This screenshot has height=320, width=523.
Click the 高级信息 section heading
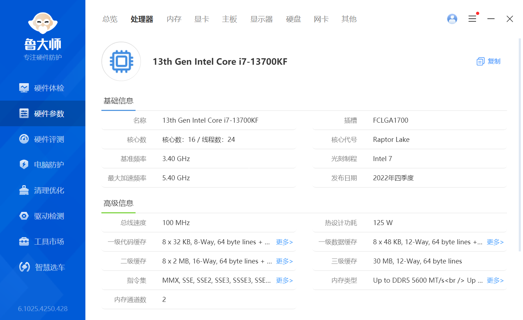[118, 203]
